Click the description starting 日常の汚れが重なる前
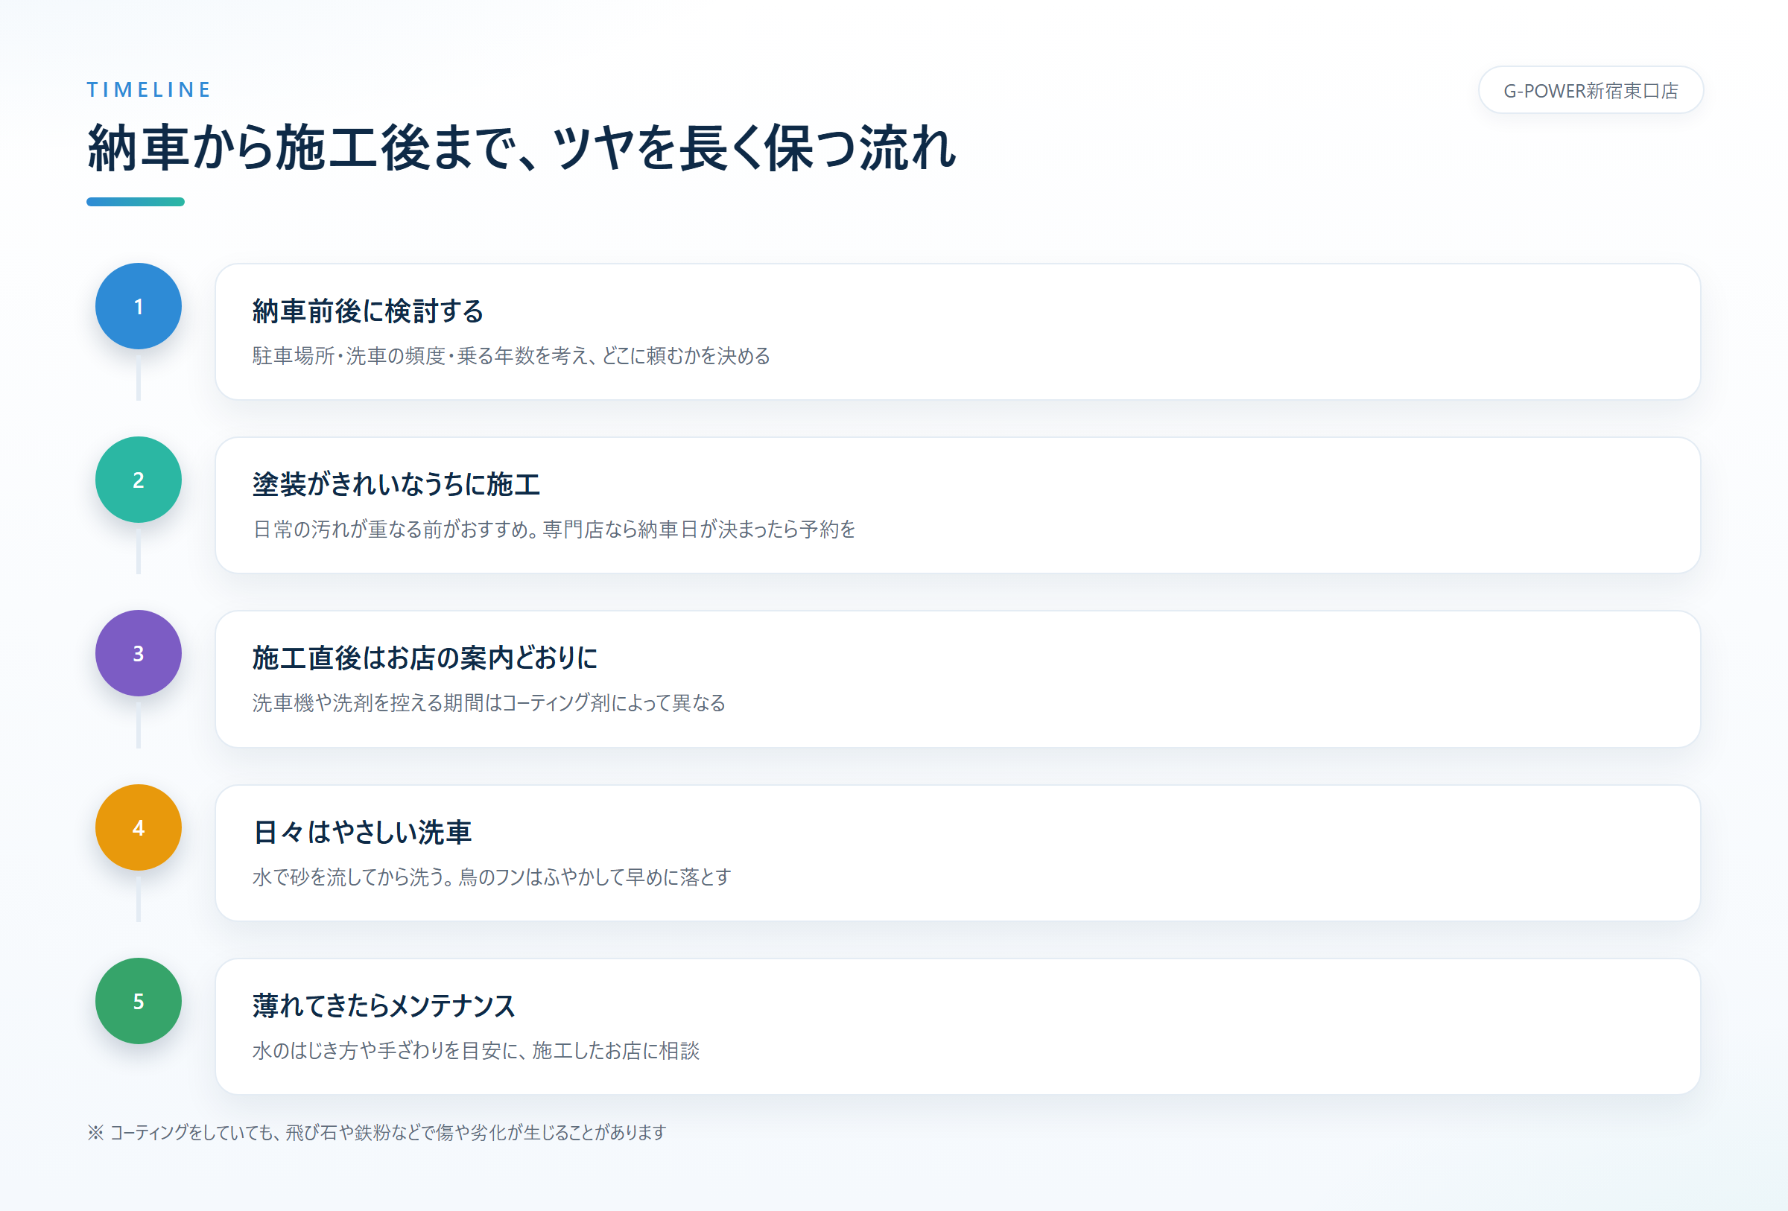The height and width of the screenshot is (1211, 1788). (x=554, y=530)
